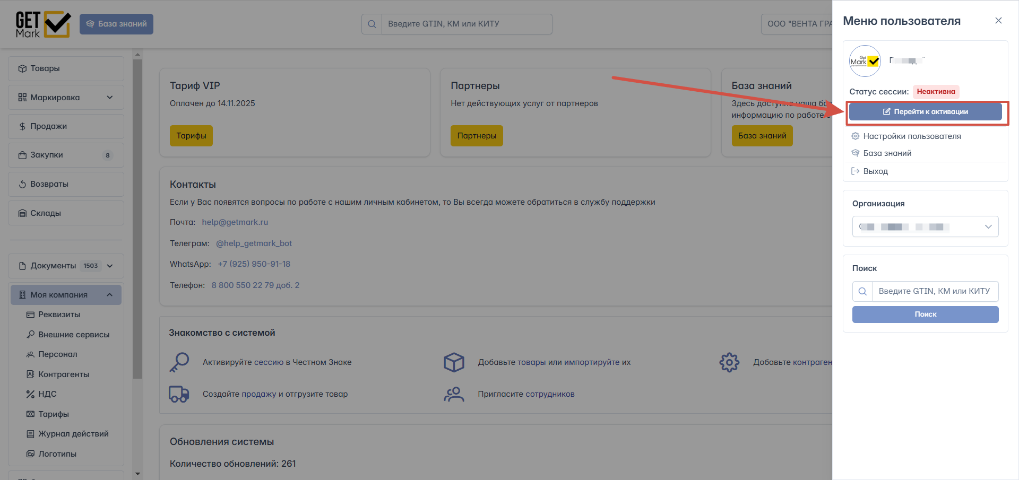Open База знаний header button

point(116,24)
